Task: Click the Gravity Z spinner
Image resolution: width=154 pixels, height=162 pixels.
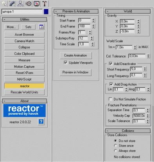Action: coord(138,31)
